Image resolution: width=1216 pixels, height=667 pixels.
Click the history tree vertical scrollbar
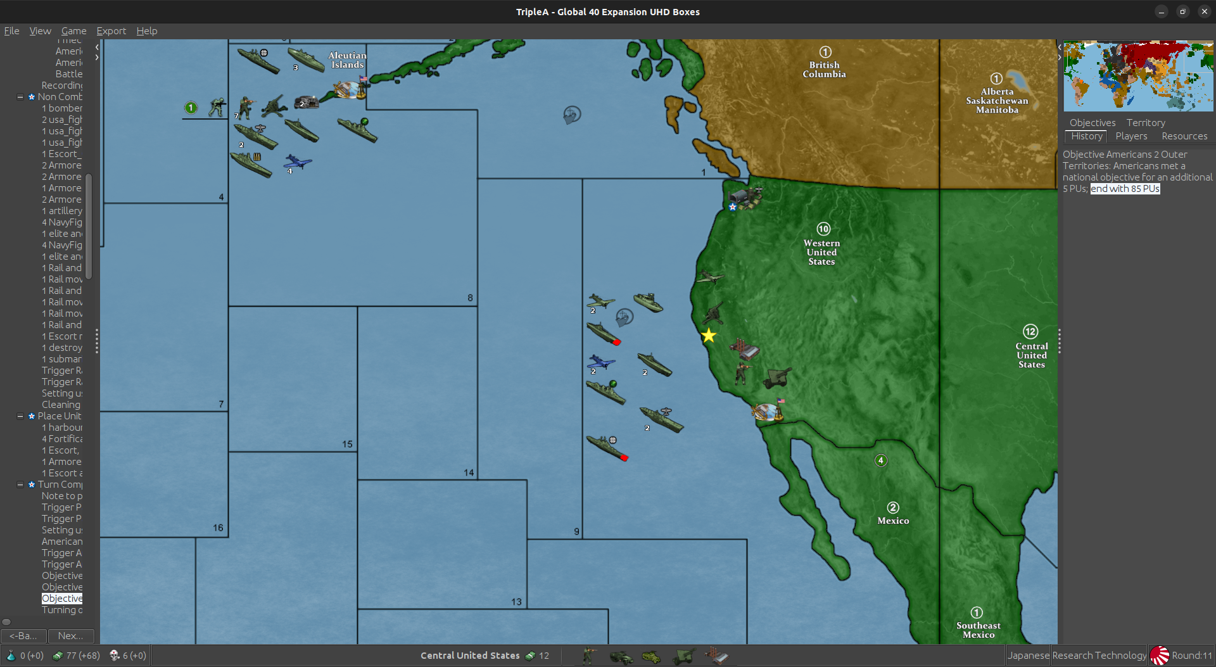point(89,226)
